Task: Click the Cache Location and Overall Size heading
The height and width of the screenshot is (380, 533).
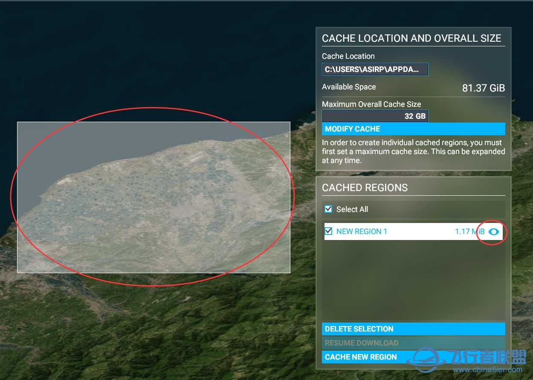Action: click(x=411, y=38)
